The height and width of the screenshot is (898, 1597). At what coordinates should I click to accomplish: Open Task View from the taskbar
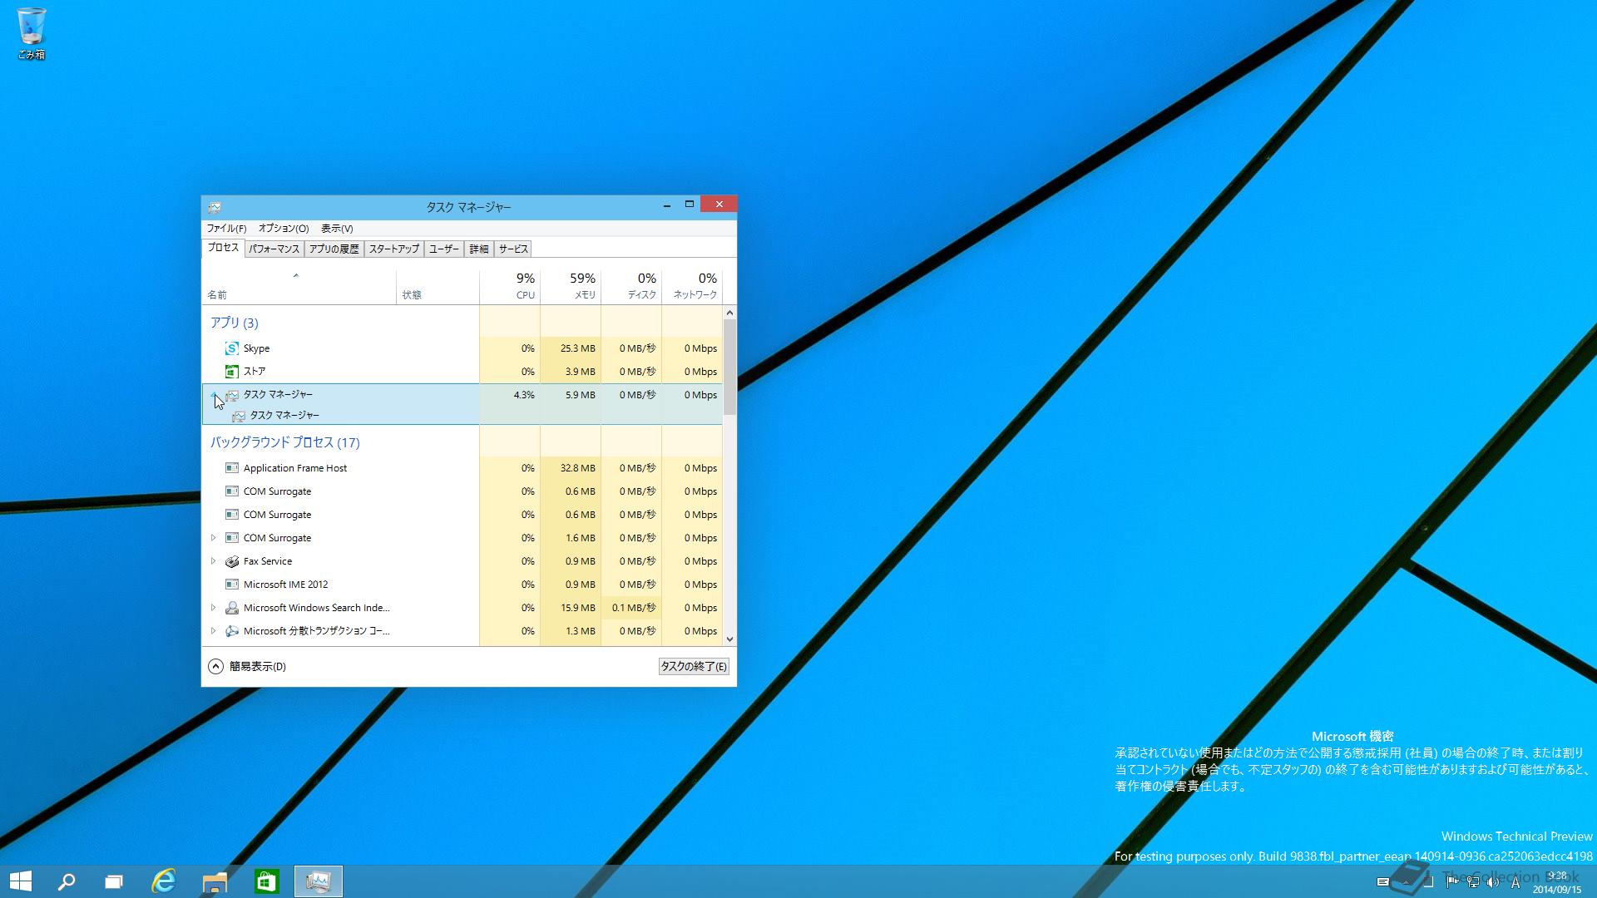click(x=114, y=881)
